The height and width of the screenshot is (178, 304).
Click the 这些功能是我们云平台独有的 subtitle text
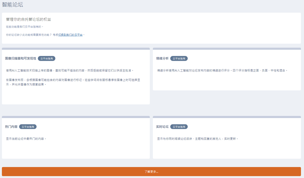click(25, 27)
